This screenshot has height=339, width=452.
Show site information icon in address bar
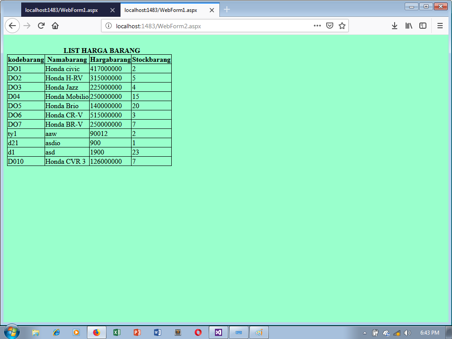point(109,26)
